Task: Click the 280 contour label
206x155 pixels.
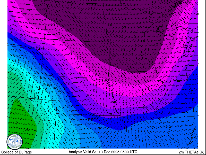Action: 90,120
